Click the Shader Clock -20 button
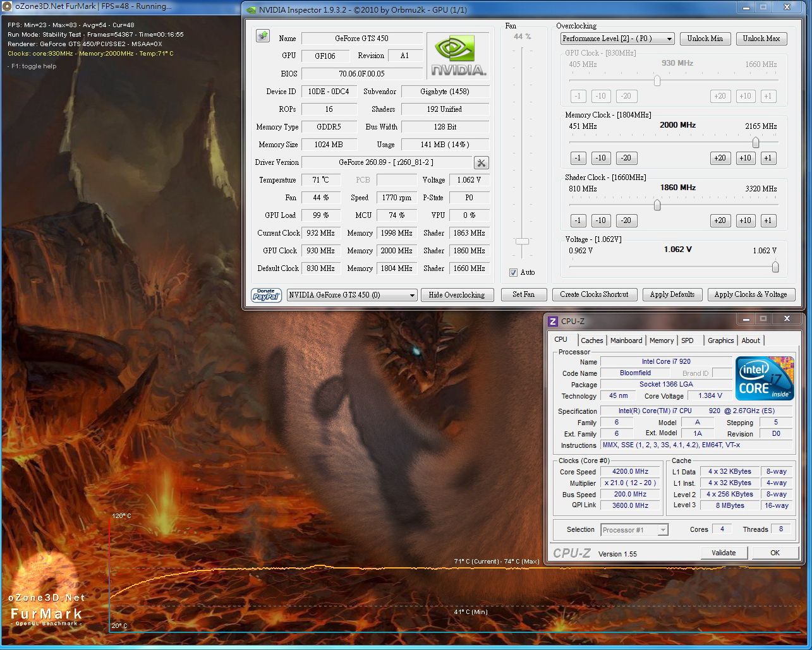812x650 pixels. pyautogui.click(x=626, y=220)
